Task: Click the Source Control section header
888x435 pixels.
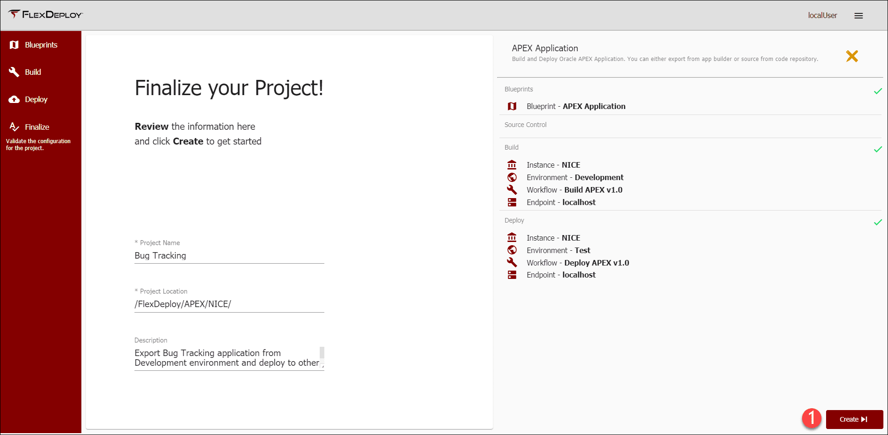Action: click(x=525, y=125)
